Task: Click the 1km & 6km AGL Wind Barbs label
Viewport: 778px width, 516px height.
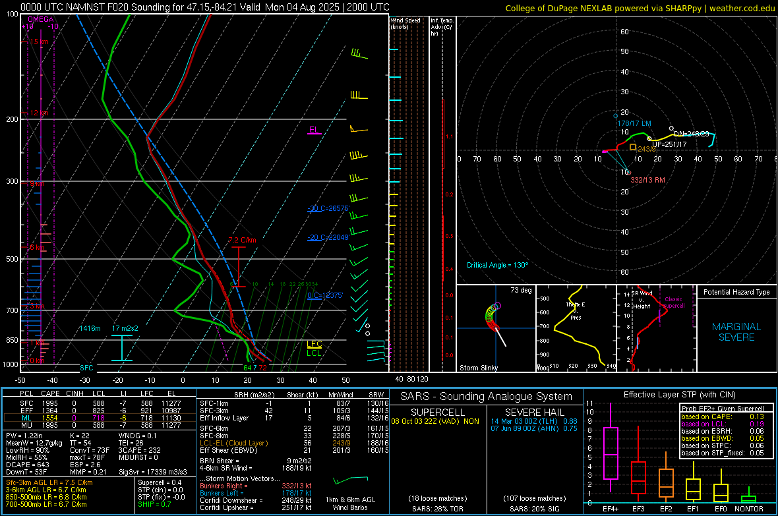Action: (x=350, y=503)
